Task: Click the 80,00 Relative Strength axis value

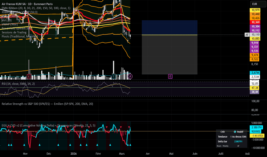Action: coord(255,110)
